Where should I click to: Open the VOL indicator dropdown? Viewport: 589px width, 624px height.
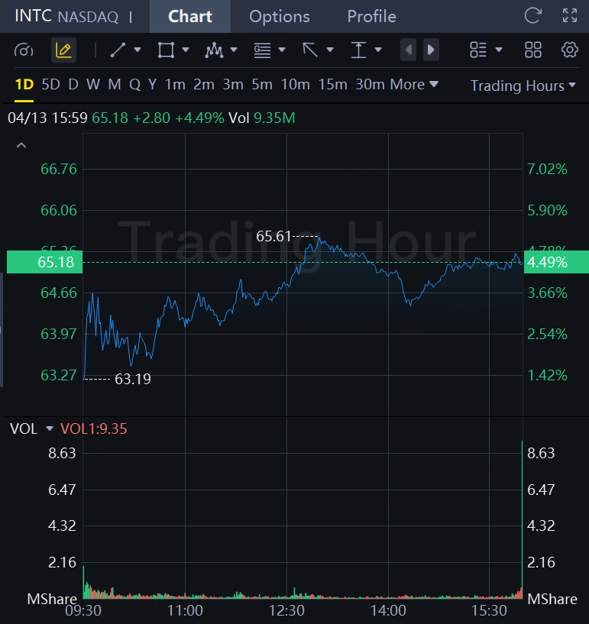[50, 428]
